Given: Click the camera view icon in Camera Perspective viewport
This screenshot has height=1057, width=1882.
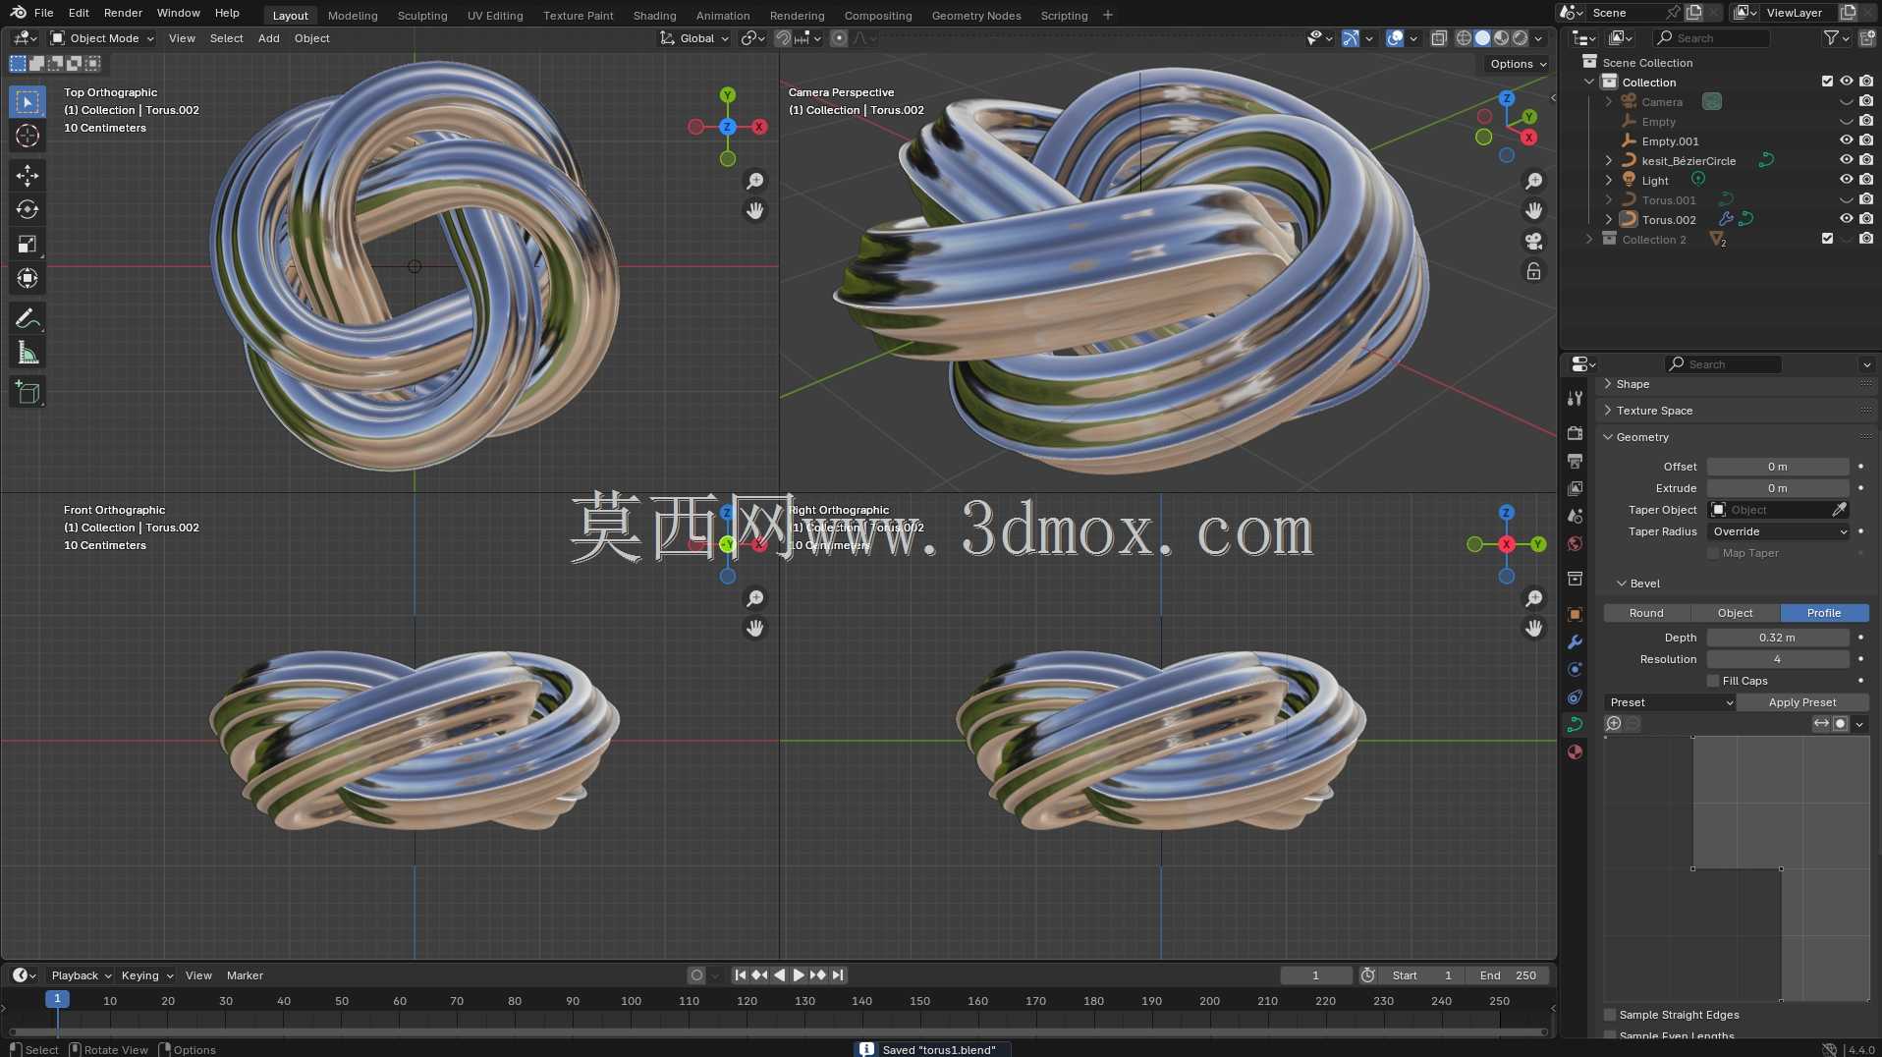Looking at the screenshot, I should point(1533,241).
